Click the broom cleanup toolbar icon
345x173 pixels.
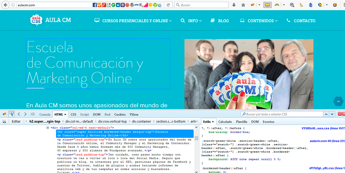(301, 5)
